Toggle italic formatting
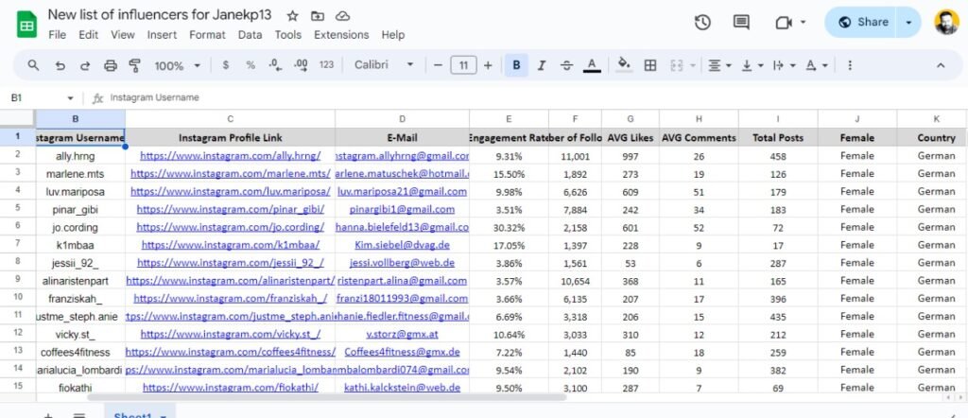968x418 pixels. pos(542,65)
